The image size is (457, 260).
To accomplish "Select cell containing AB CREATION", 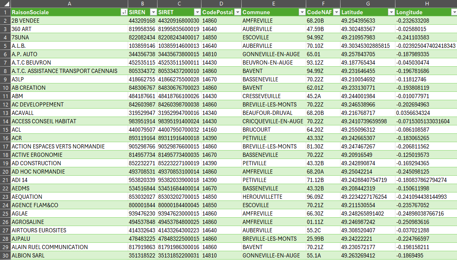I will (70, 88).
